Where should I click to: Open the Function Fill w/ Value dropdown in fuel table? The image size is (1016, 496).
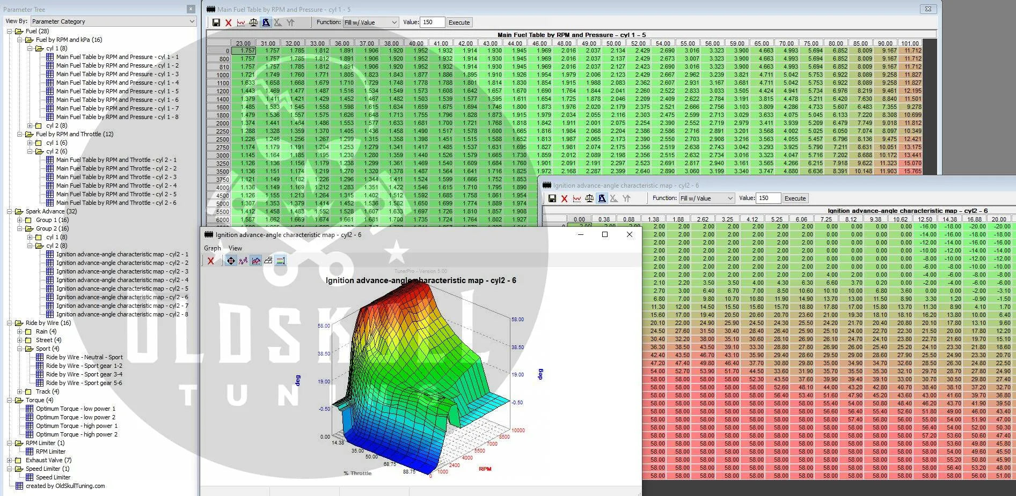tap(370, 23)
